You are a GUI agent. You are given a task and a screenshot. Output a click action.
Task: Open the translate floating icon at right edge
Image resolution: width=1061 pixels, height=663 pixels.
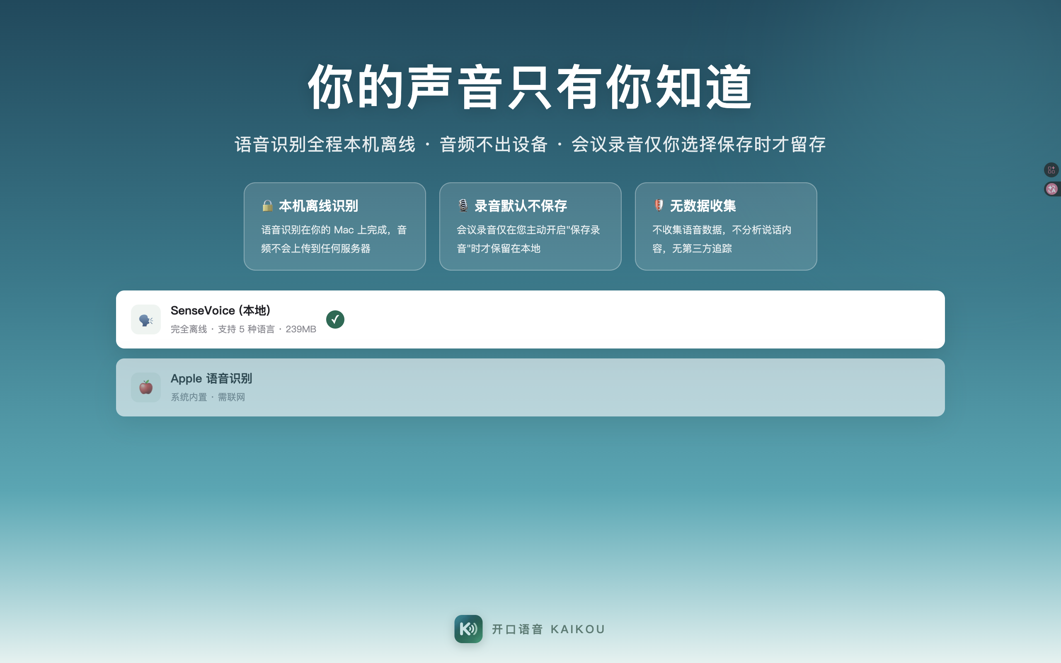1052,189
